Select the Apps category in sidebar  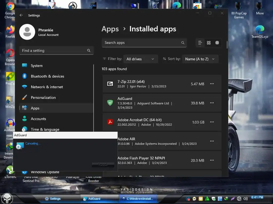point(57,108)
